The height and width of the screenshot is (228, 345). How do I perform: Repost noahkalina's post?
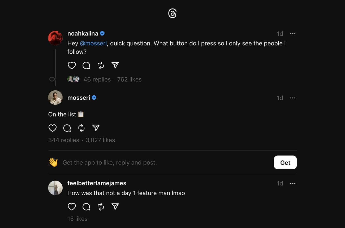tap(101, 65)
